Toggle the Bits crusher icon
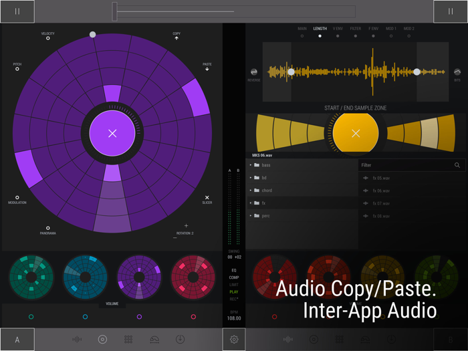Image resolution: width=468 pixels, height=351 pixels. pos(457,72)
